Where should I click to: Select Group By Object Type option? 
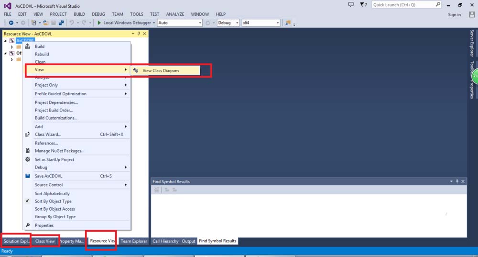click(55, 217)
